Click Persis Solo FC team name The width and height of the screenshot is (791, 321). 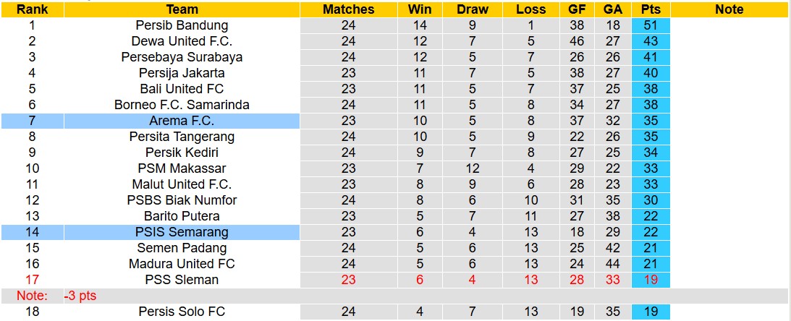[x=182, y=312]
